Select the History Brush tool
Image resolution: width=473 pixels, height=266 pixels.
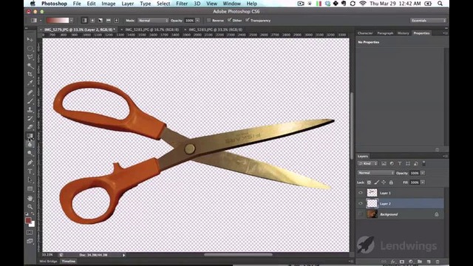(30, 118)
